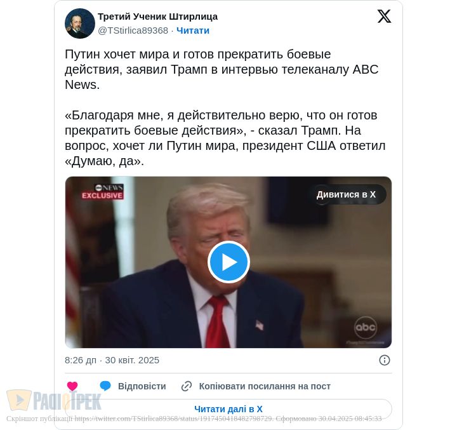Click the Радіо Трек watermark logo
Viewport: 457px width, 430px height.
54,400
